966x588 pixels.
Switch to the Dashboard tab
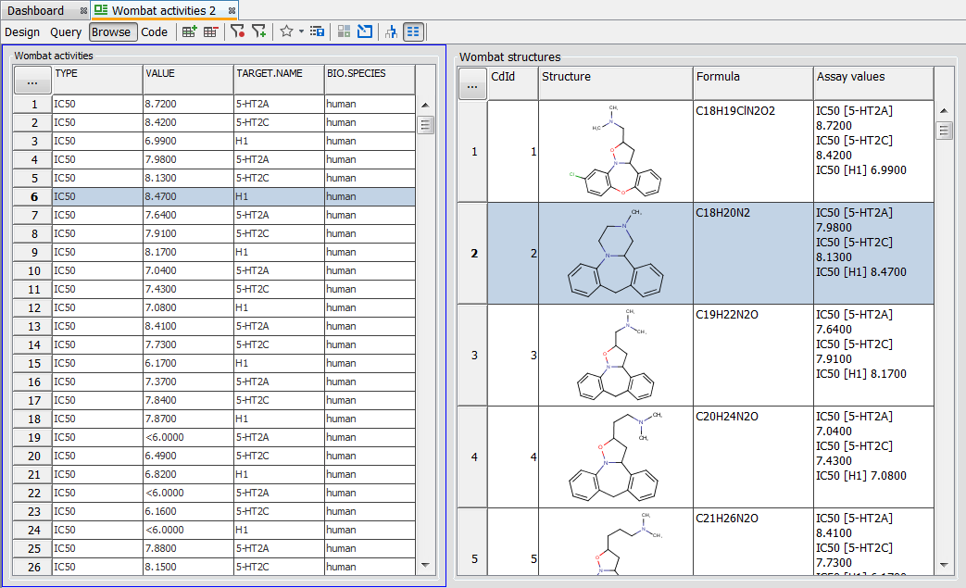(x=36, y=10)
